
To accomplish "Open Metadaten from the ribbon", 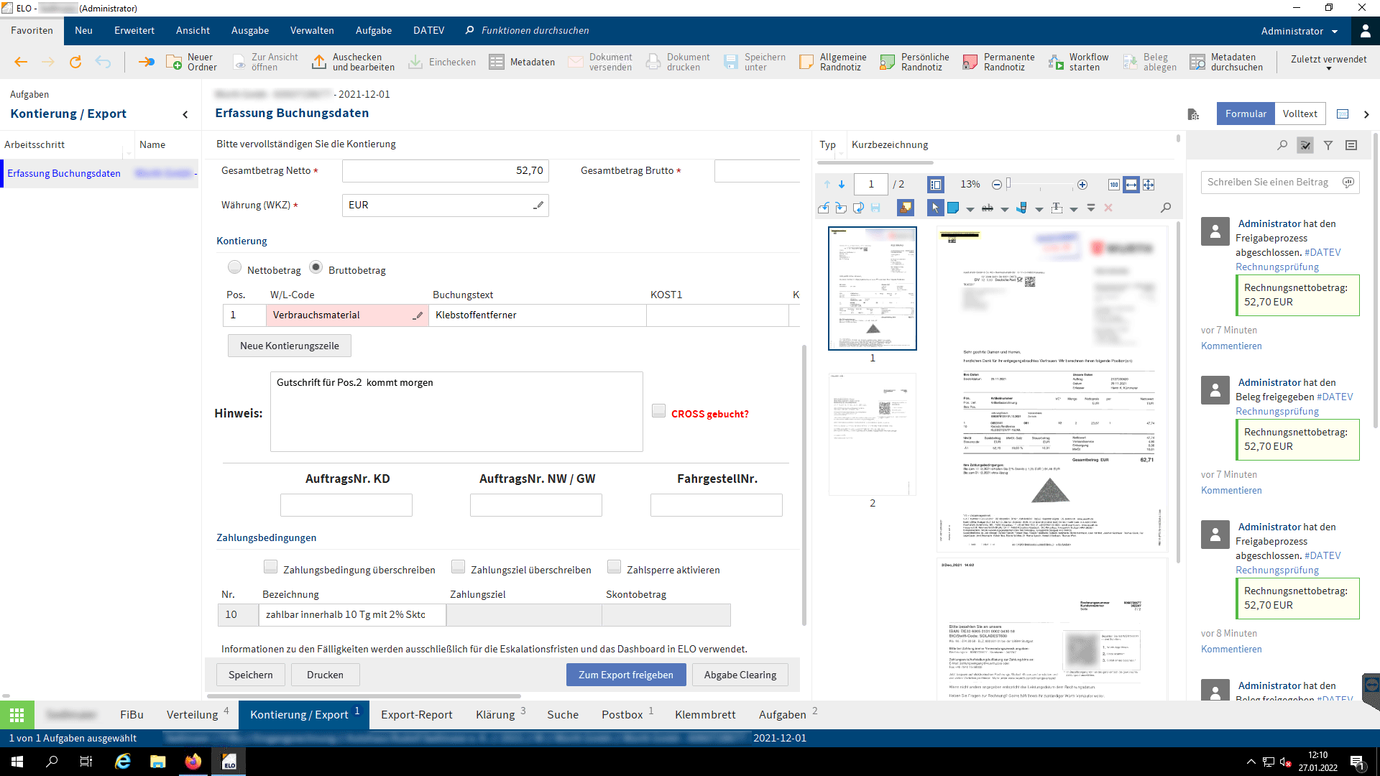I will coord(522,63).
